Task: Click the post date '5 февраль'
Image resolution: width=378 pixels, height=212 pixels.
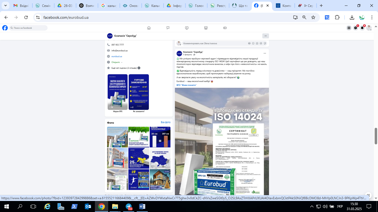Action: click(x=188, y=55)
